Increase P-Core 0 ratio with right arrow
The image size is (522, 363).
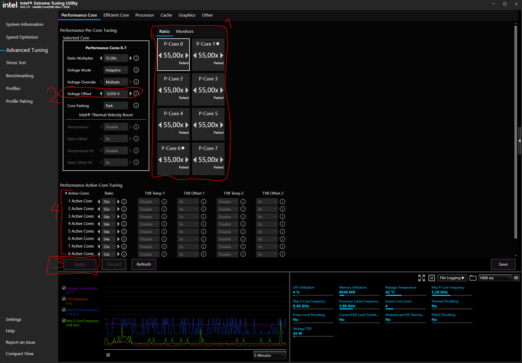pos(187,55)
